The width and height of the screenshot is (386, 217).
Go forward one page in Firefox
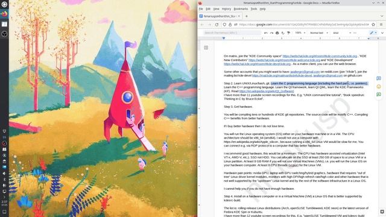coord(209,25)
